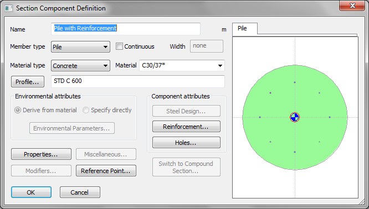
Task: Confirm with the OK button
Action: pyautogui.click(x=31, y=192)
